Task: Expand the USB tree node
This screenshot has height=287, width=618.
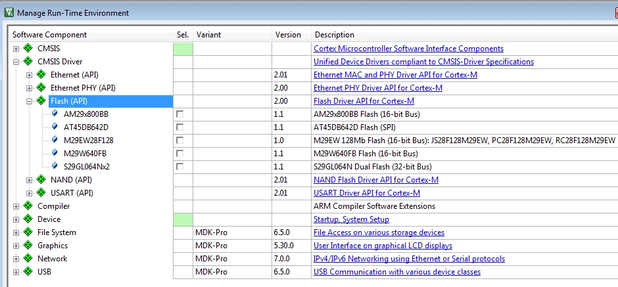Action: pos(16,272)
